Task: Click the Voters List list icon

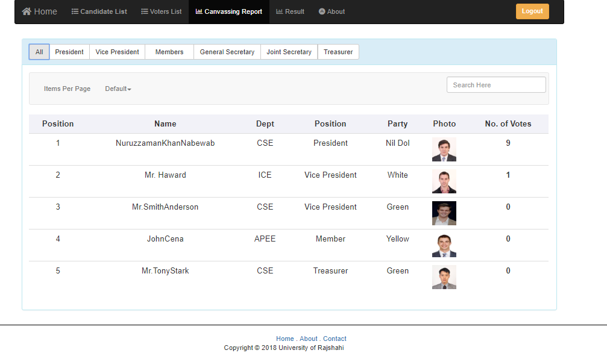Action: click(x=145, y=11)
